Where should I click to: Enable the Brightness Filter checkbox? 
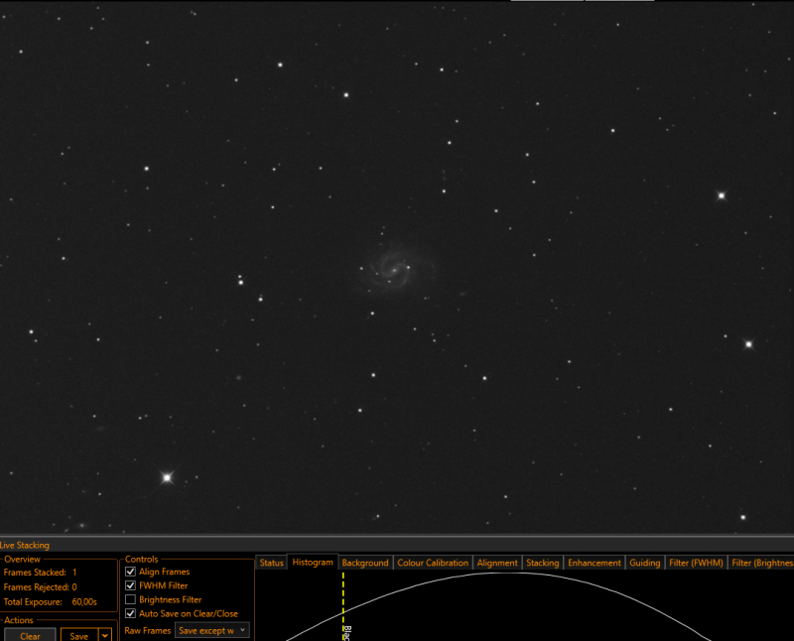130,599
